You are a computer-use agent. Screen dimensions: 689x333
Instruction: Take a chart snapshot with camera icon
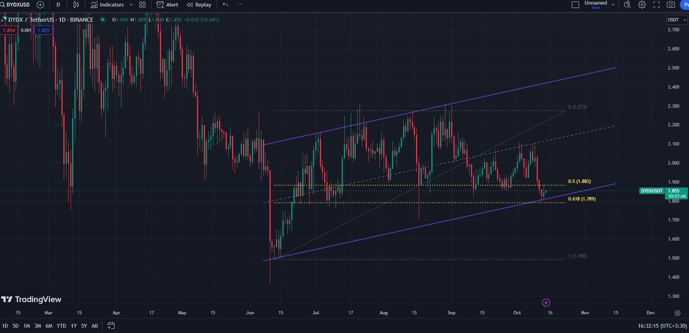671,5
